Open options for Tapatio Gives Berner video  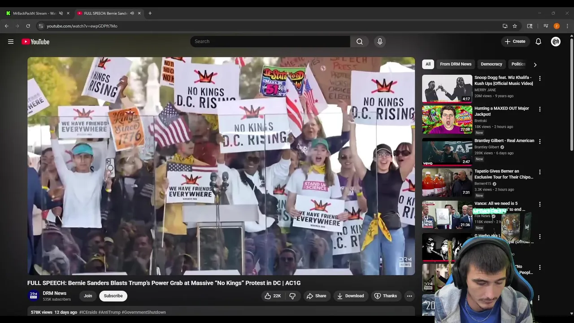coord(540,172)
